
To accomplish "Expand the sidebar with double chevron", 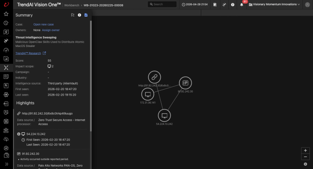I will tap(7, 164).
